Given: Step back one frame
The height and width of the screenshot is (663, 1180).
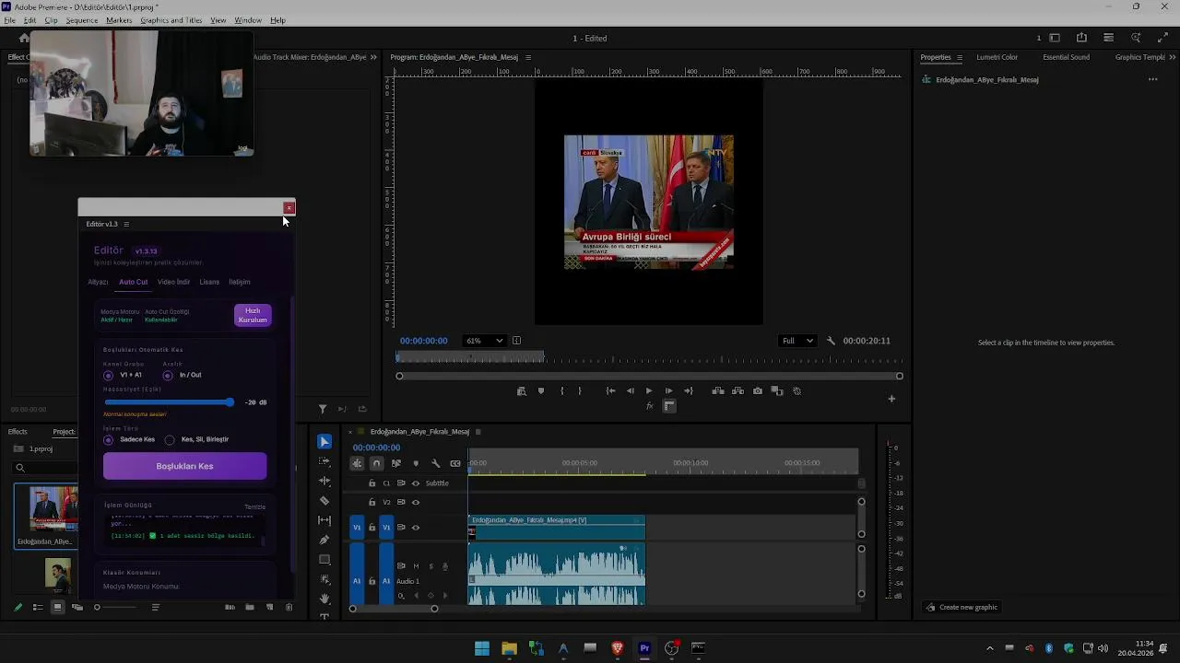Looking at the screenshot, I should click(630, 391).
